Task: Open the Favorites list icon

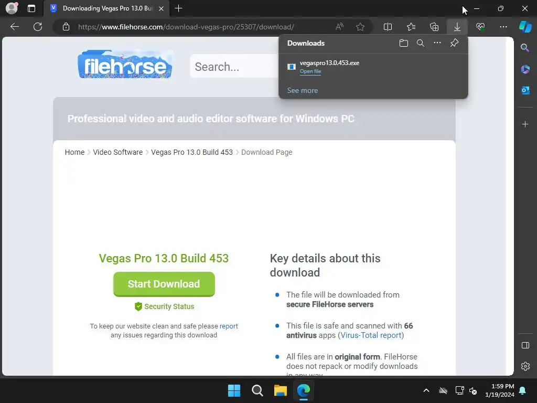Action: click(x=411, y=27)
